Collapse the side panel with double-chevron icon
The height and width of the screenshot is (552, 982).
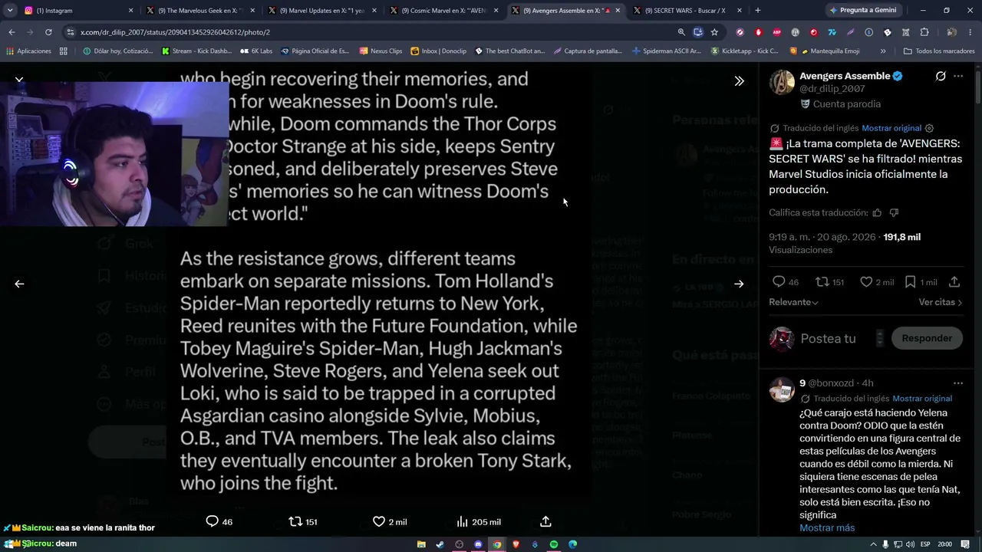[739, 80]
